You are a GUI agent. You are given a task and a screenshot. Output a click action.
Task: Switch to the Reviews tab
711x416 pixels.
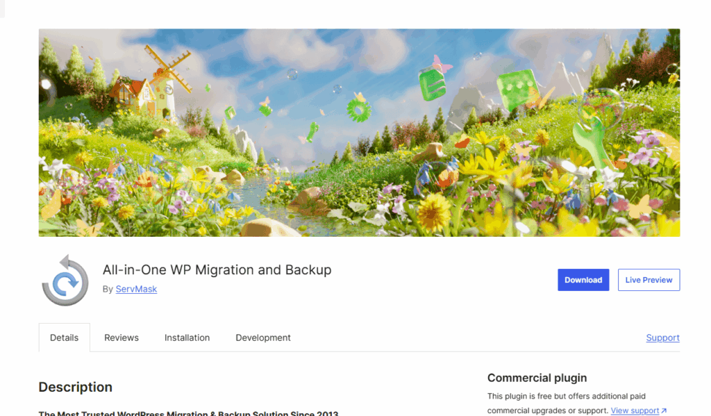coord(122,338)
